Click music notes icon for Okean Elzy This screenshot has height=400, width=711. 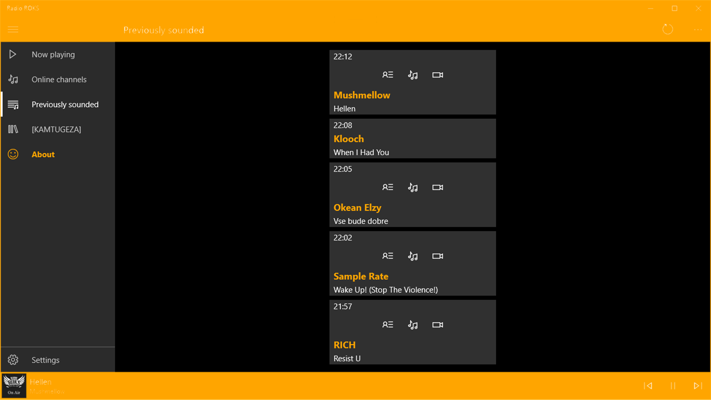pos(413,188)
